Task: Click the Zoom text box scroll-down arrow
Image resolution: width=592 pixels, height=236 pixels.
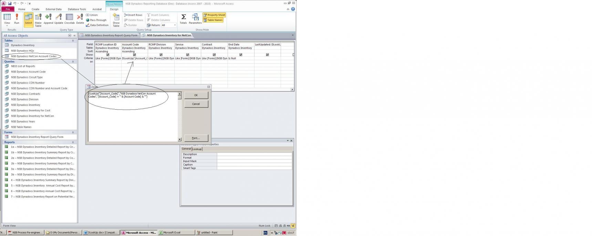Action: 179,139
